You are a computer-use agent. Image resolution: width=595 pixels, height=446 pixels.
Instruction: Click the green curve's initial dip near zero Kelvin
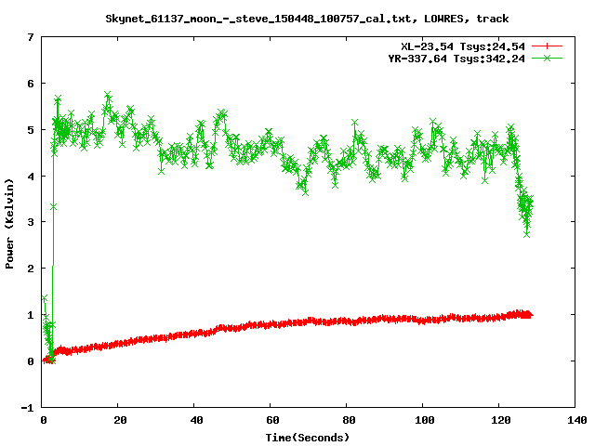pyautogui.click(x=51, y=359)
